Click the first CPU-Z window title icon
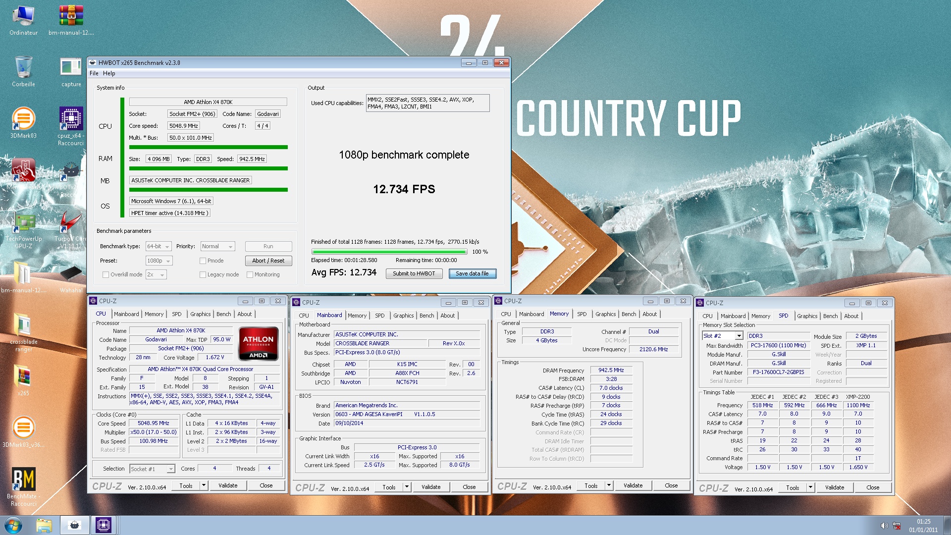 (x=93, y=301)
